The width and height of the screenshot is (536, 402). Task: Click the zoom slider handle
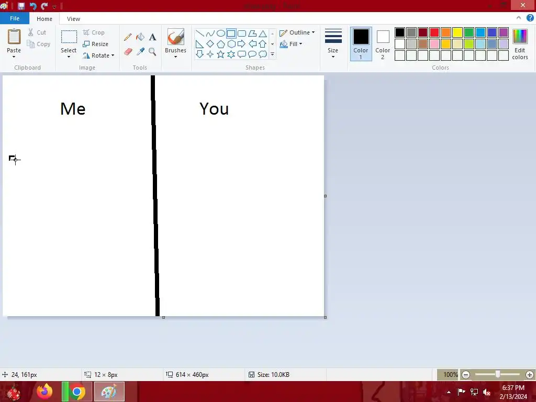tap(498, 375)
